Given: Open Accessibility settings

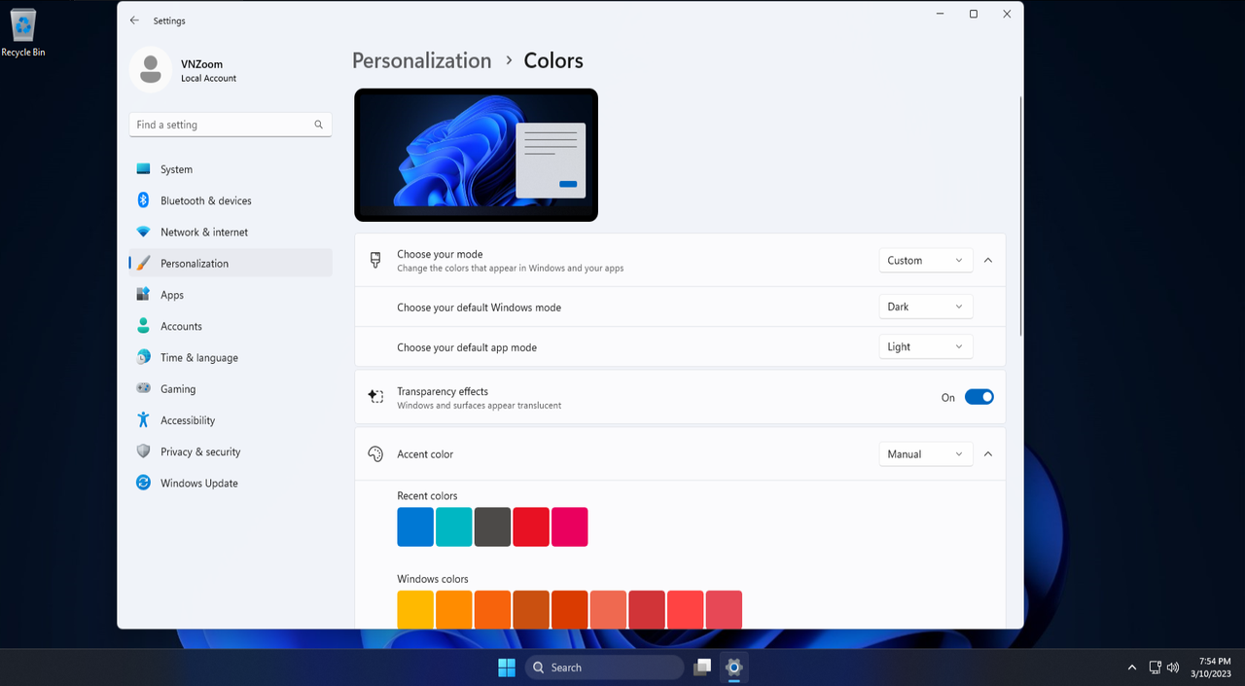Looking at the screenshot, I should tap(231, 420).
